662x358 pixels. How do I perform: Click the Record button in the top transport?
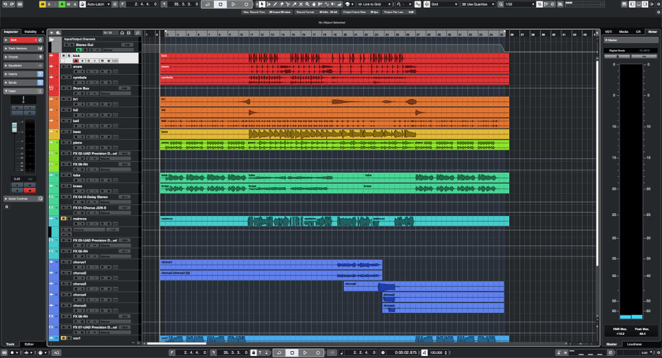click(x=246, y=4)
